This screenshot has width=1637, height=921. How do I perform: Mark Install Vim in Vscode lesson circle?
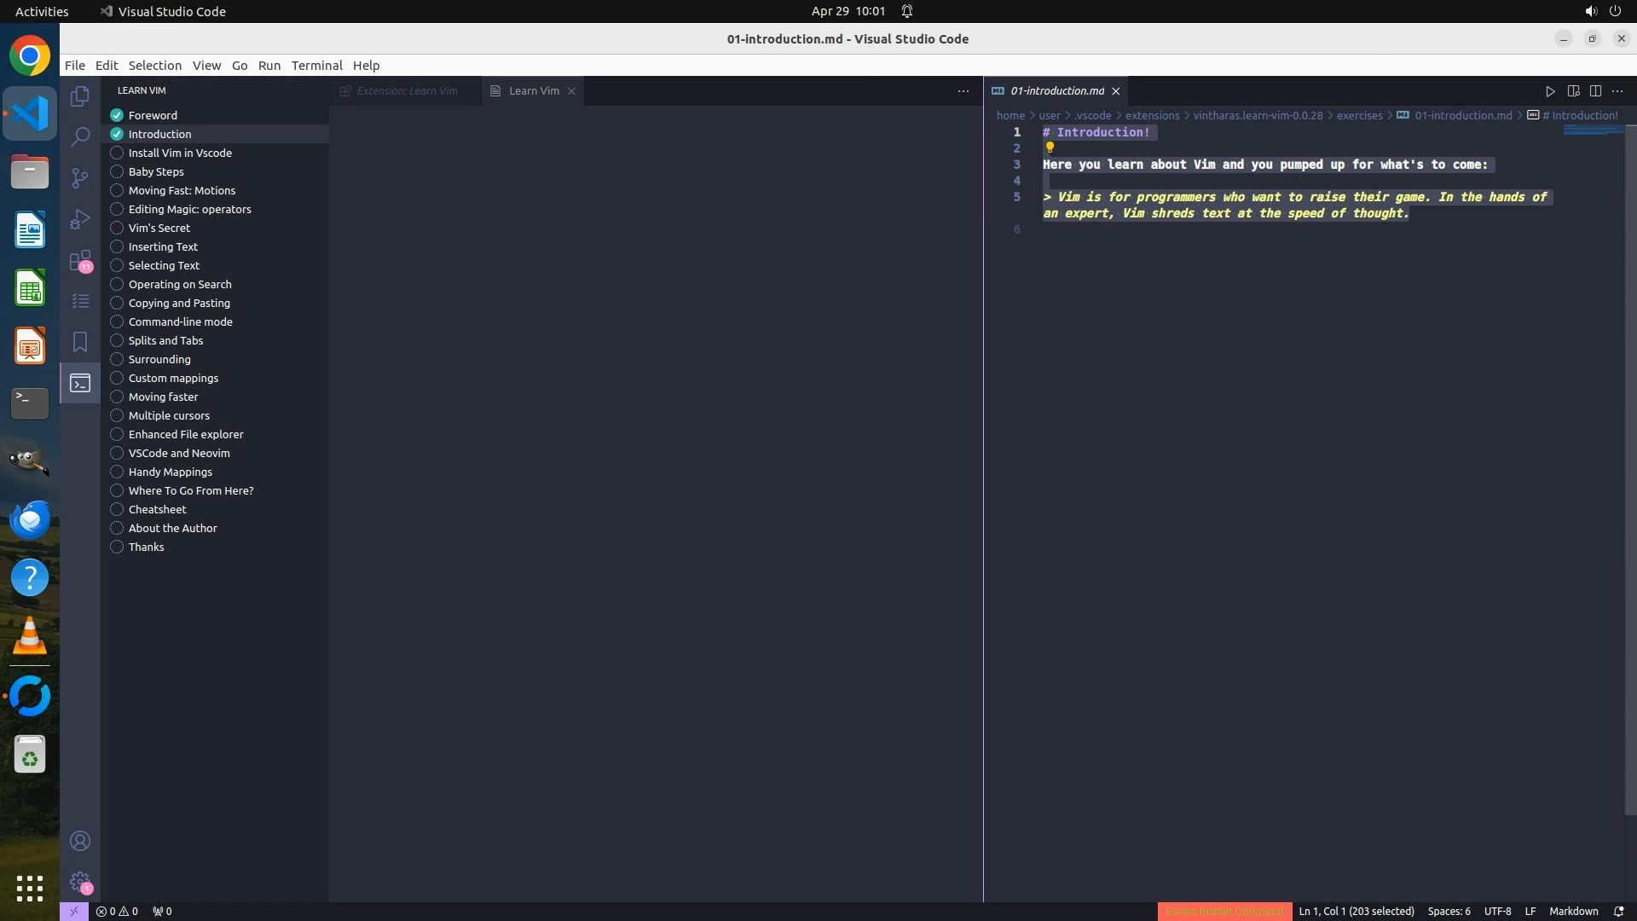(117, 153)
